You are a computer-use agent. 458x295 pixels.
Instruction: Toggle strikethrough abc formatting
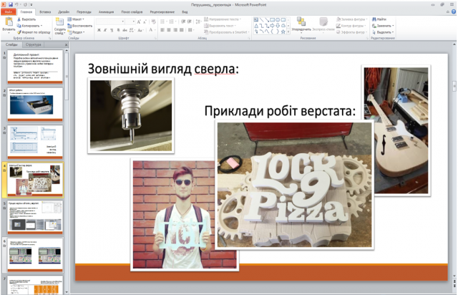125,30
